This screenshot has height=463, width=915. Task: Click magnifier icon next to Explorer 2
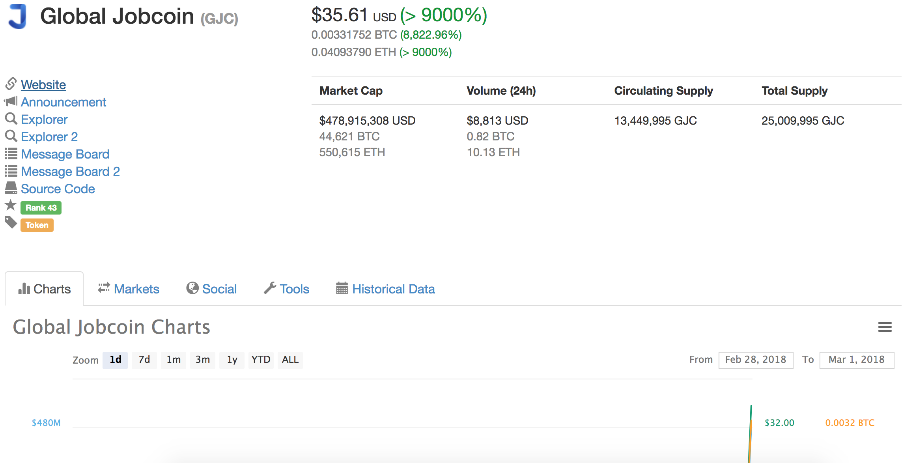click(x=11, y=136)
